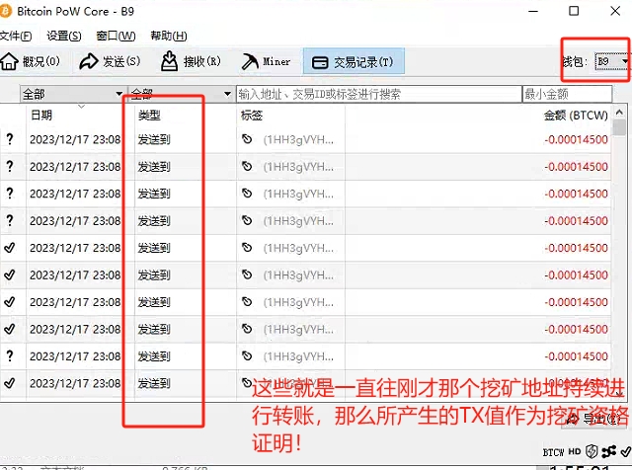Sort by the 类型 column header
Image resolution: width=632 pixels, height=470 pixels.
(186, 116)
